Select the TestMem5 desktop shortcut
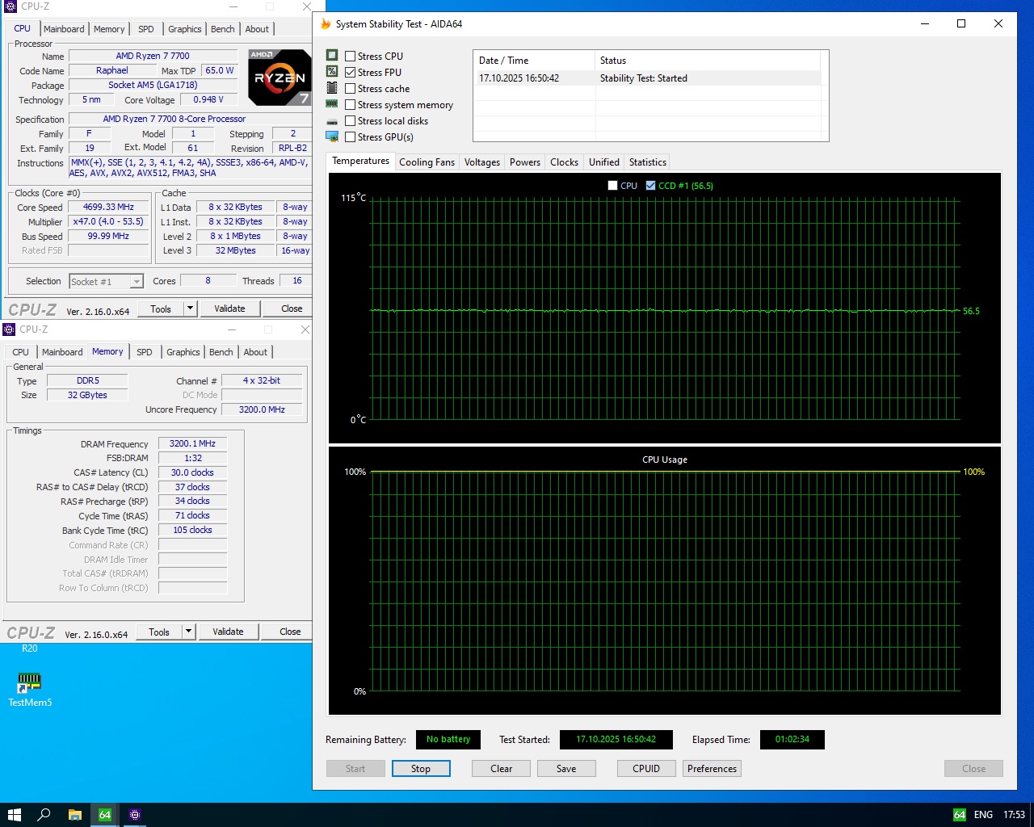 pyautogui.click(x=30, y=691)
